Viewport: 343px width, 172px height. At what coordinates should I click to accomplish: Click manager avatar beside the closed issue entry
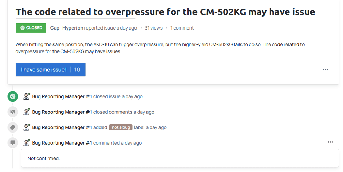(x=27, y=96)
